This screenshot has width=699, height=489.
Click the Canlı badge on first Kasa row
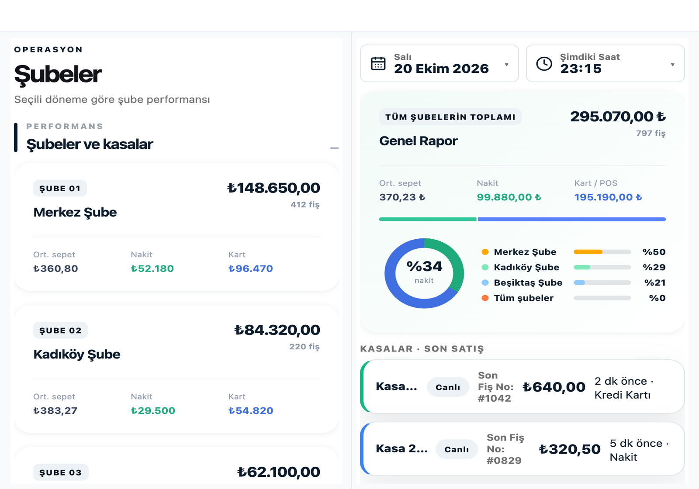(x=448, y=387)
